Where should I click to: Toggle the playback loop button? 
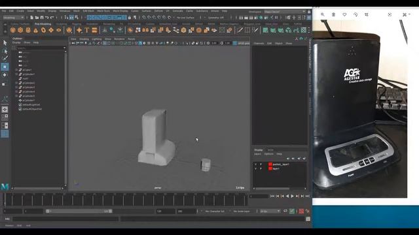click(285, 211)
